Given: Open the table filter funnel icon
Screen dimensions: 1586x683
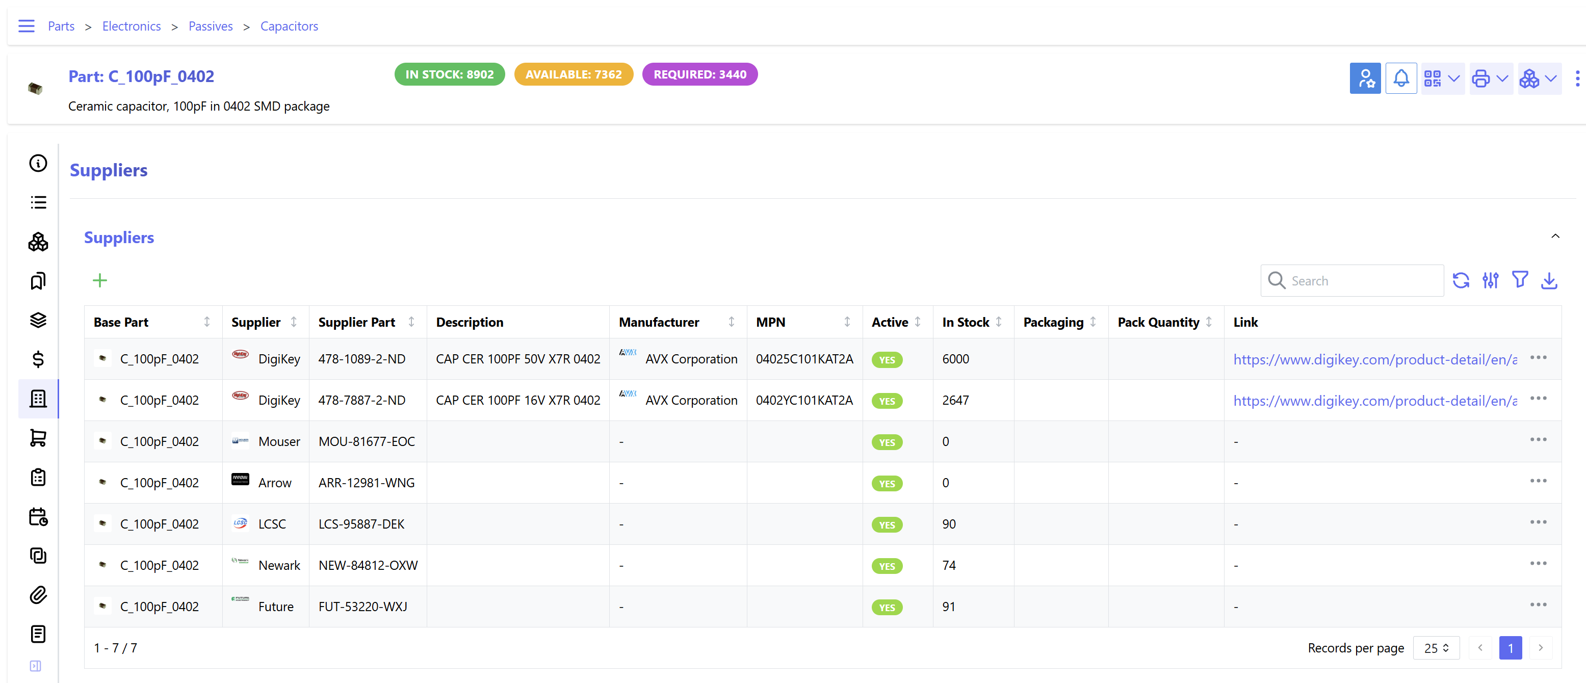Looking at the screenshot, I should coord(1520,280).
